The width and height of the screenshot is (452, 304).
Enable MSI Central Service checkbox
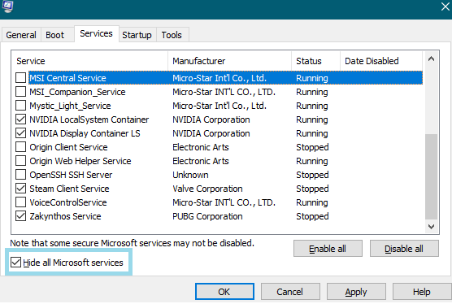point(21,78)
